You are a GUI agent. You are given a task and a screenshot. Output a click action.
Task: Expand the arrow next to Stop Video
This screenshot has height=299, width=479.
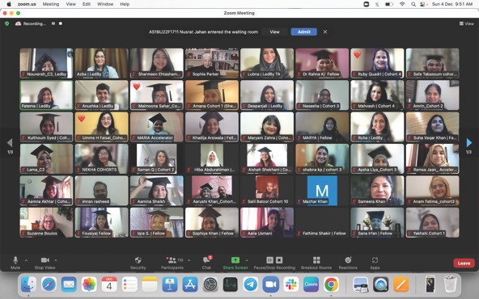pyautogui.click(x=56, y=260)
